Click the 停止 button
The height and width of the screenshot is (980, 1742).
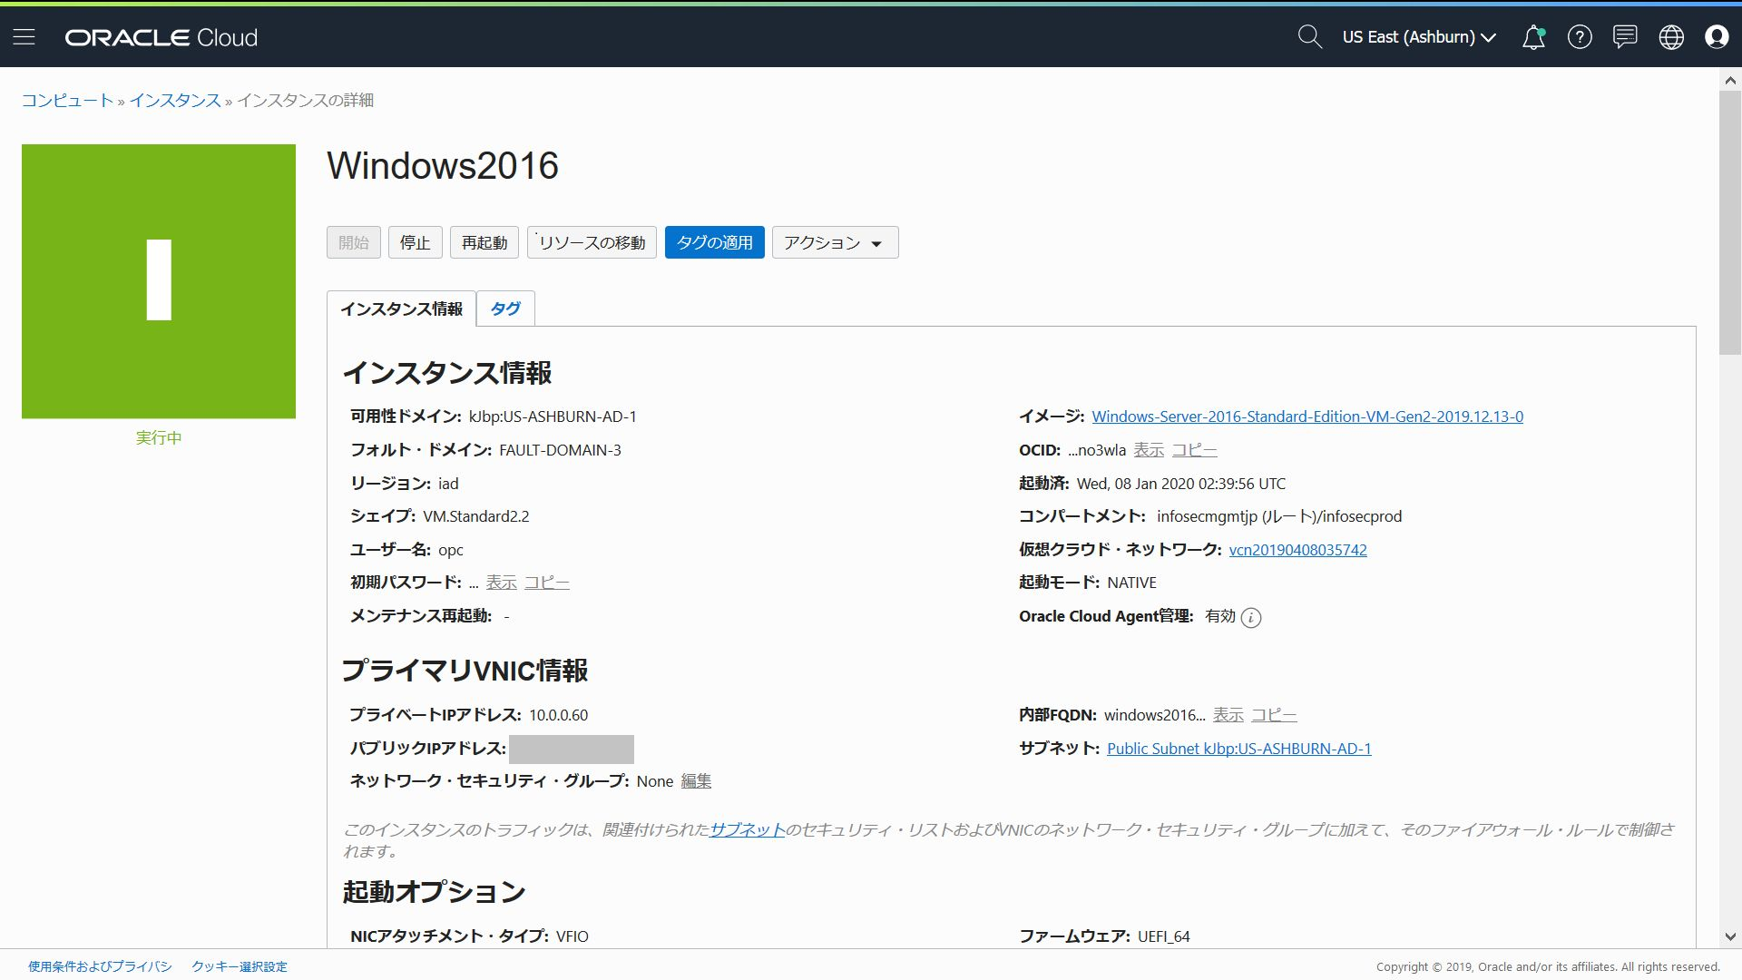[x=415, y=242]
